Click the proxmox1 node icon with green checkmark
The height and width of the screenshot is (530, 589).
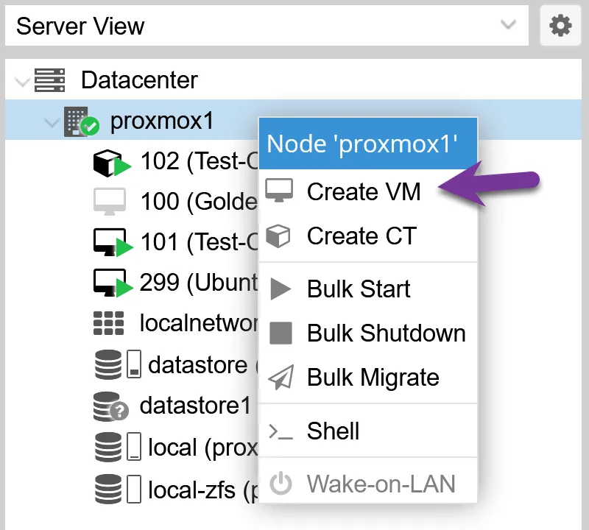(81, 120)
